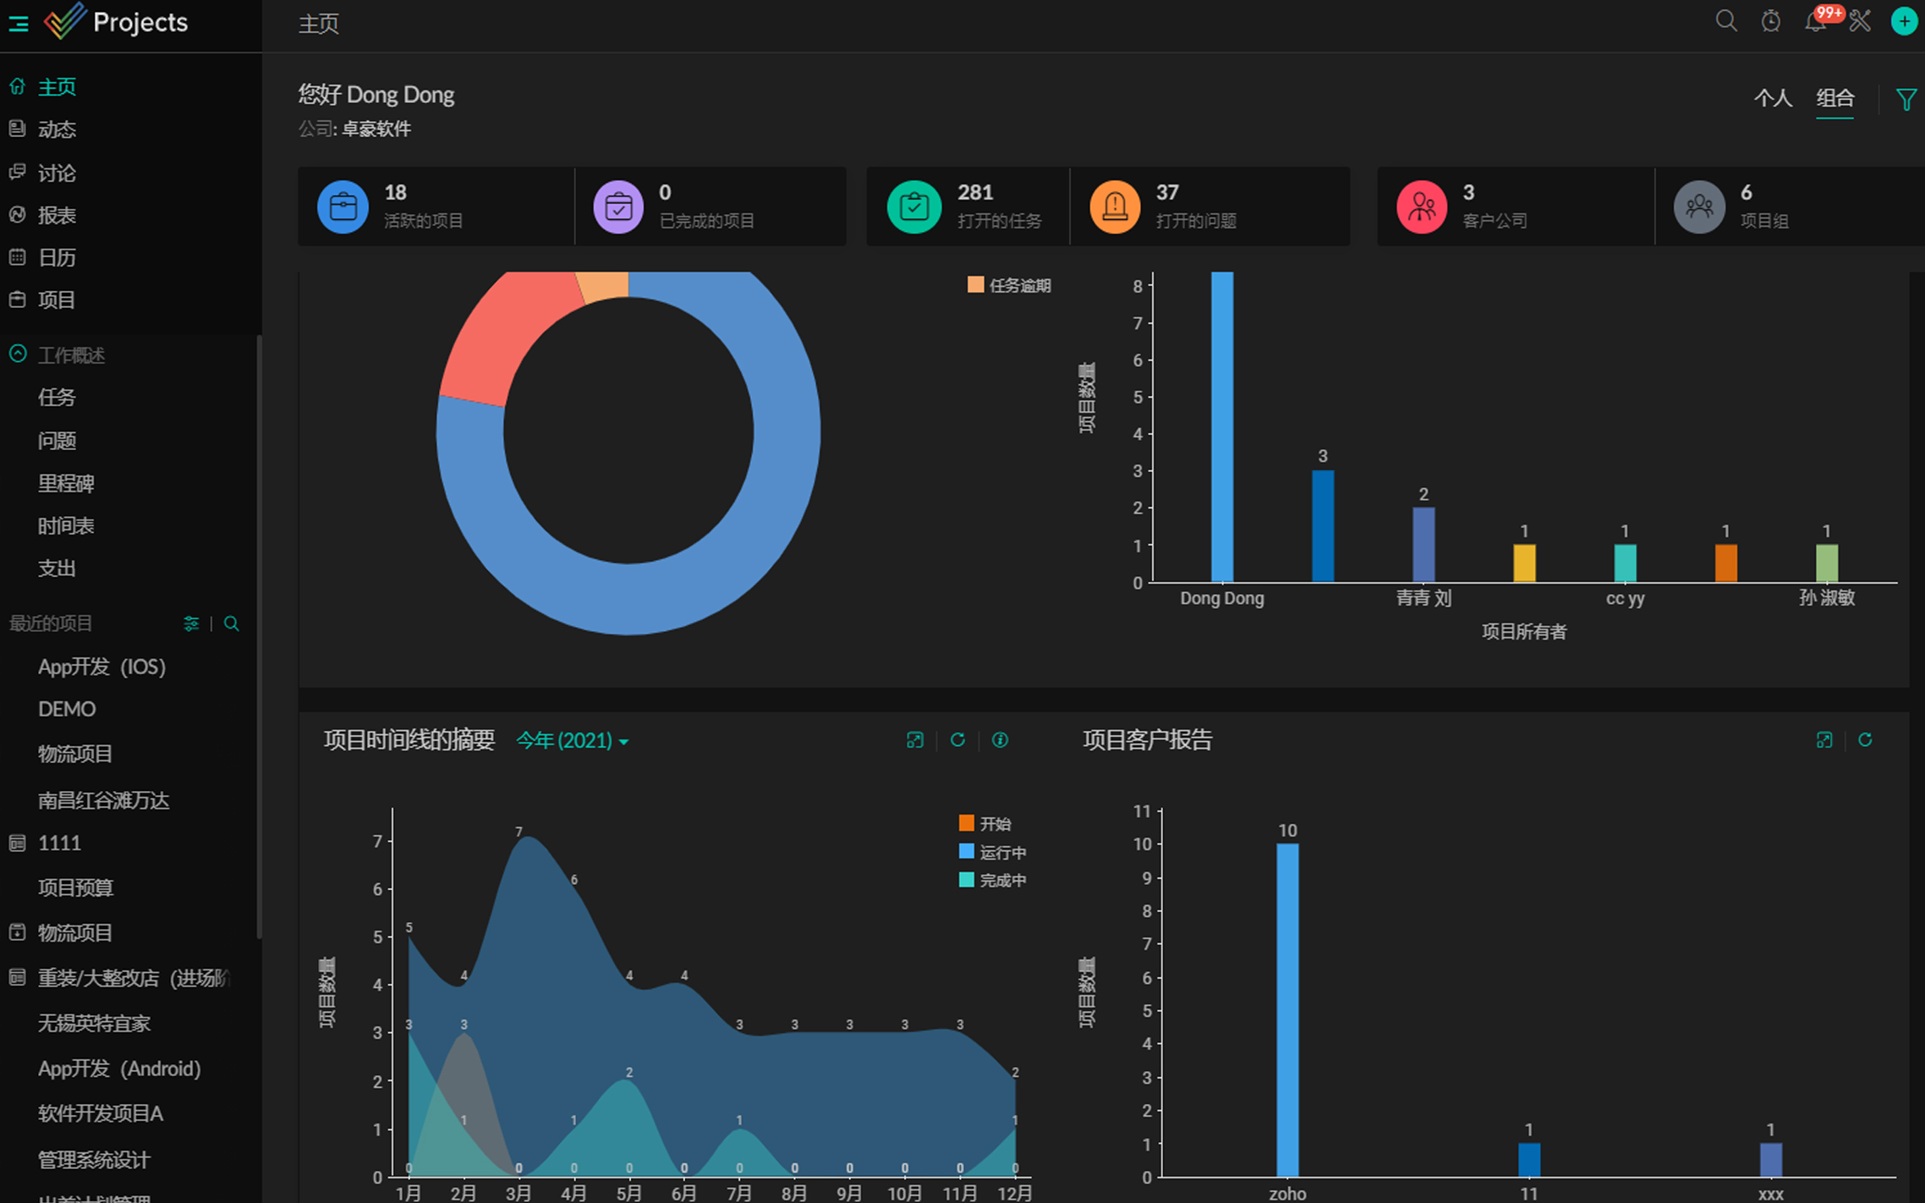Open the setup tools wrench icon
Viewport: 1925px width, 1203px height.
coord(1860,21)
